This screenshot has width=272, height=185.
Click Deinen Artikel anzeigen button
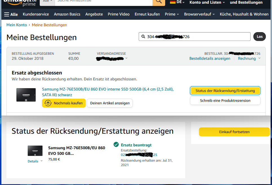110,103
